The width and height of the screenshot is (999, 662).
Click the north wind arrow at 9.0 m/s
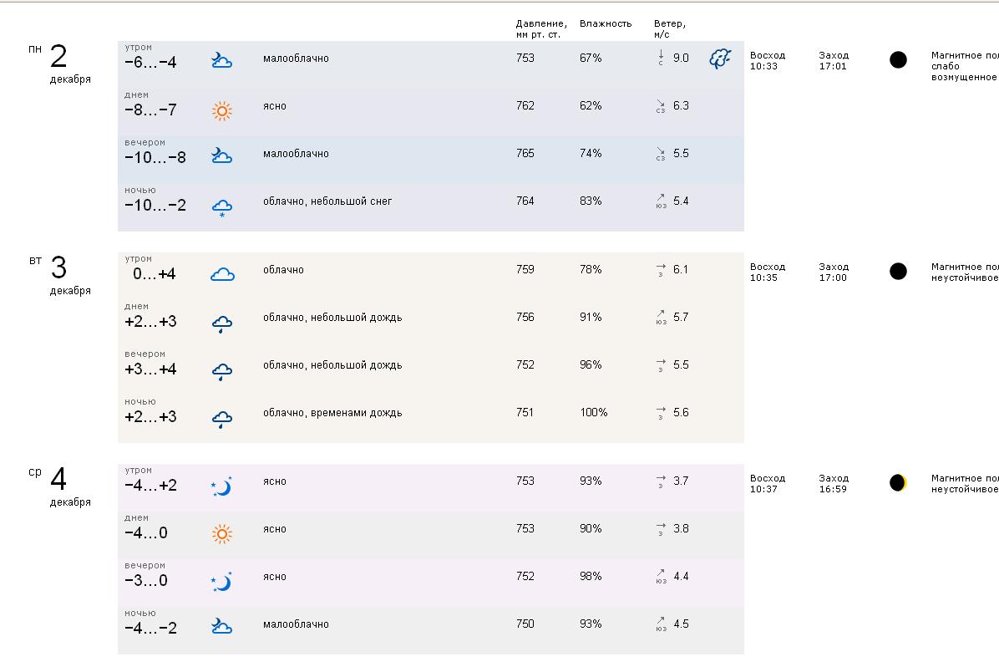coord(661,58)
